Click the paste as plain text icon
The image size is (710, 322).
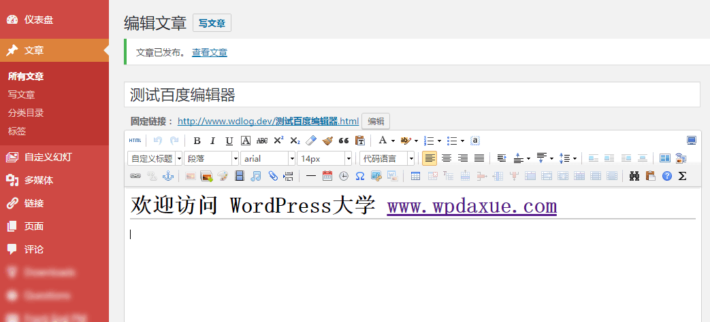click(360, 141)
